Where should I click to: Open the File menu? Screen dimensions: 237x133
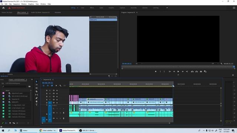coord(2,4)
